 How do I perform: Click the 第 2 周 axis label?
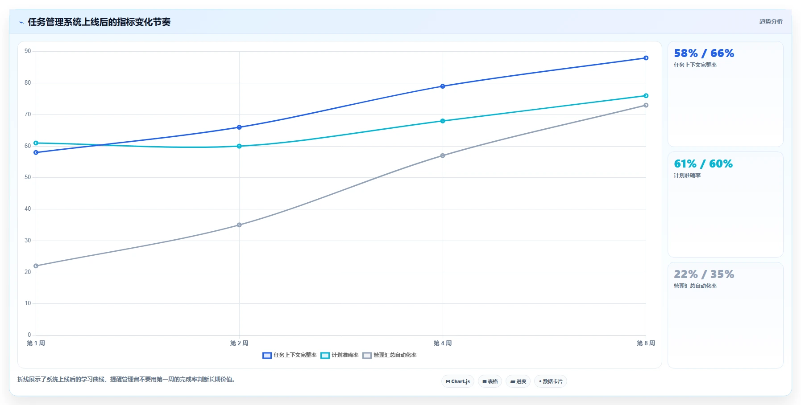point(239,343)
